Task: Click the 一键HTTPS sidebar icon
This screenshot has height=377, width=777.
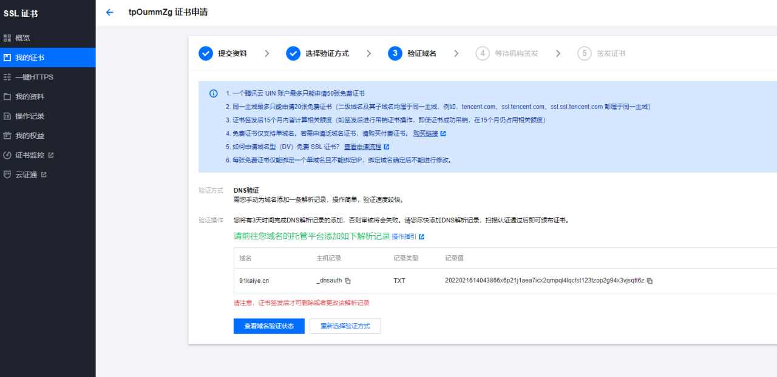Action: 7,77
